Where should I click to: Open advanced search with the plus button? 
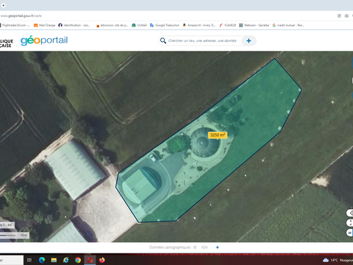249,40
